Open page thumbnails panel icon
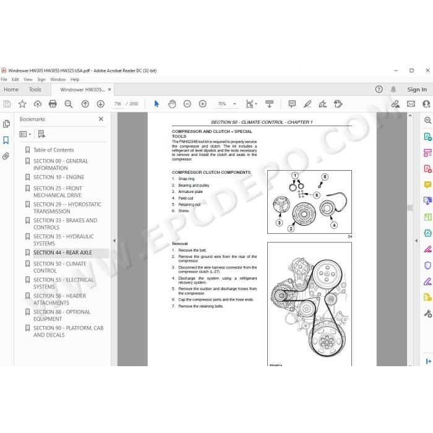433x433 pixels. [6, 124]
